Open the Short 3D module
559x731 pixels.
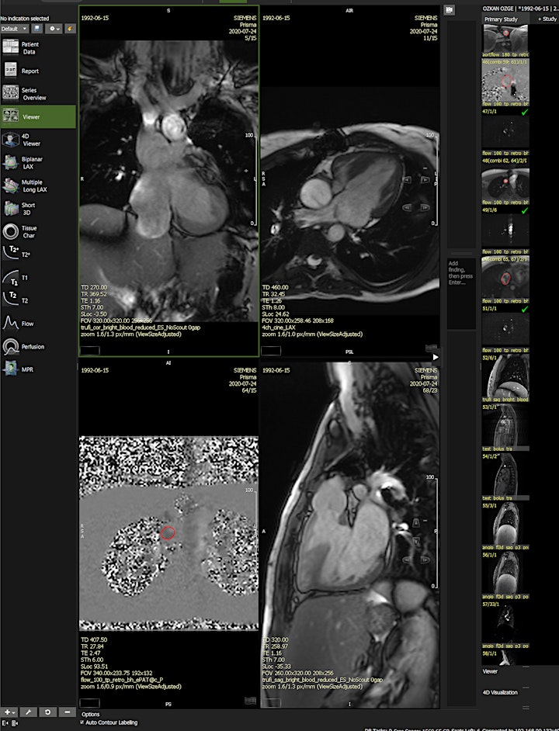[37, 209]
